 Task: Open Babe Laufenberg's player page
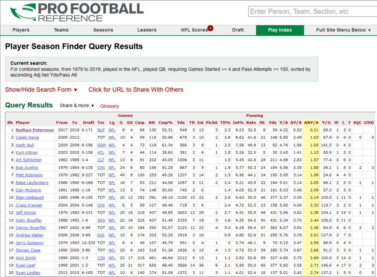(x=32, y=182)
